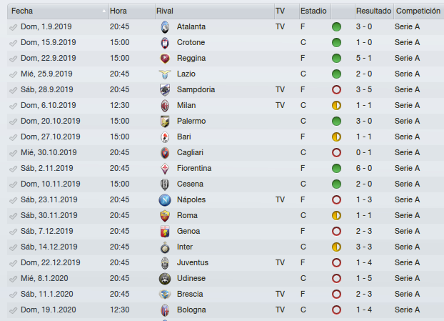Click the checkmark beside Dom, 1.9.2019
444x321 pixels.
pos(13,27)
